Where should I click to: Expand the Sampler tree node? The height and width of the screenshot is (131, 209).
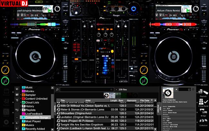click(x=21, y=95)
